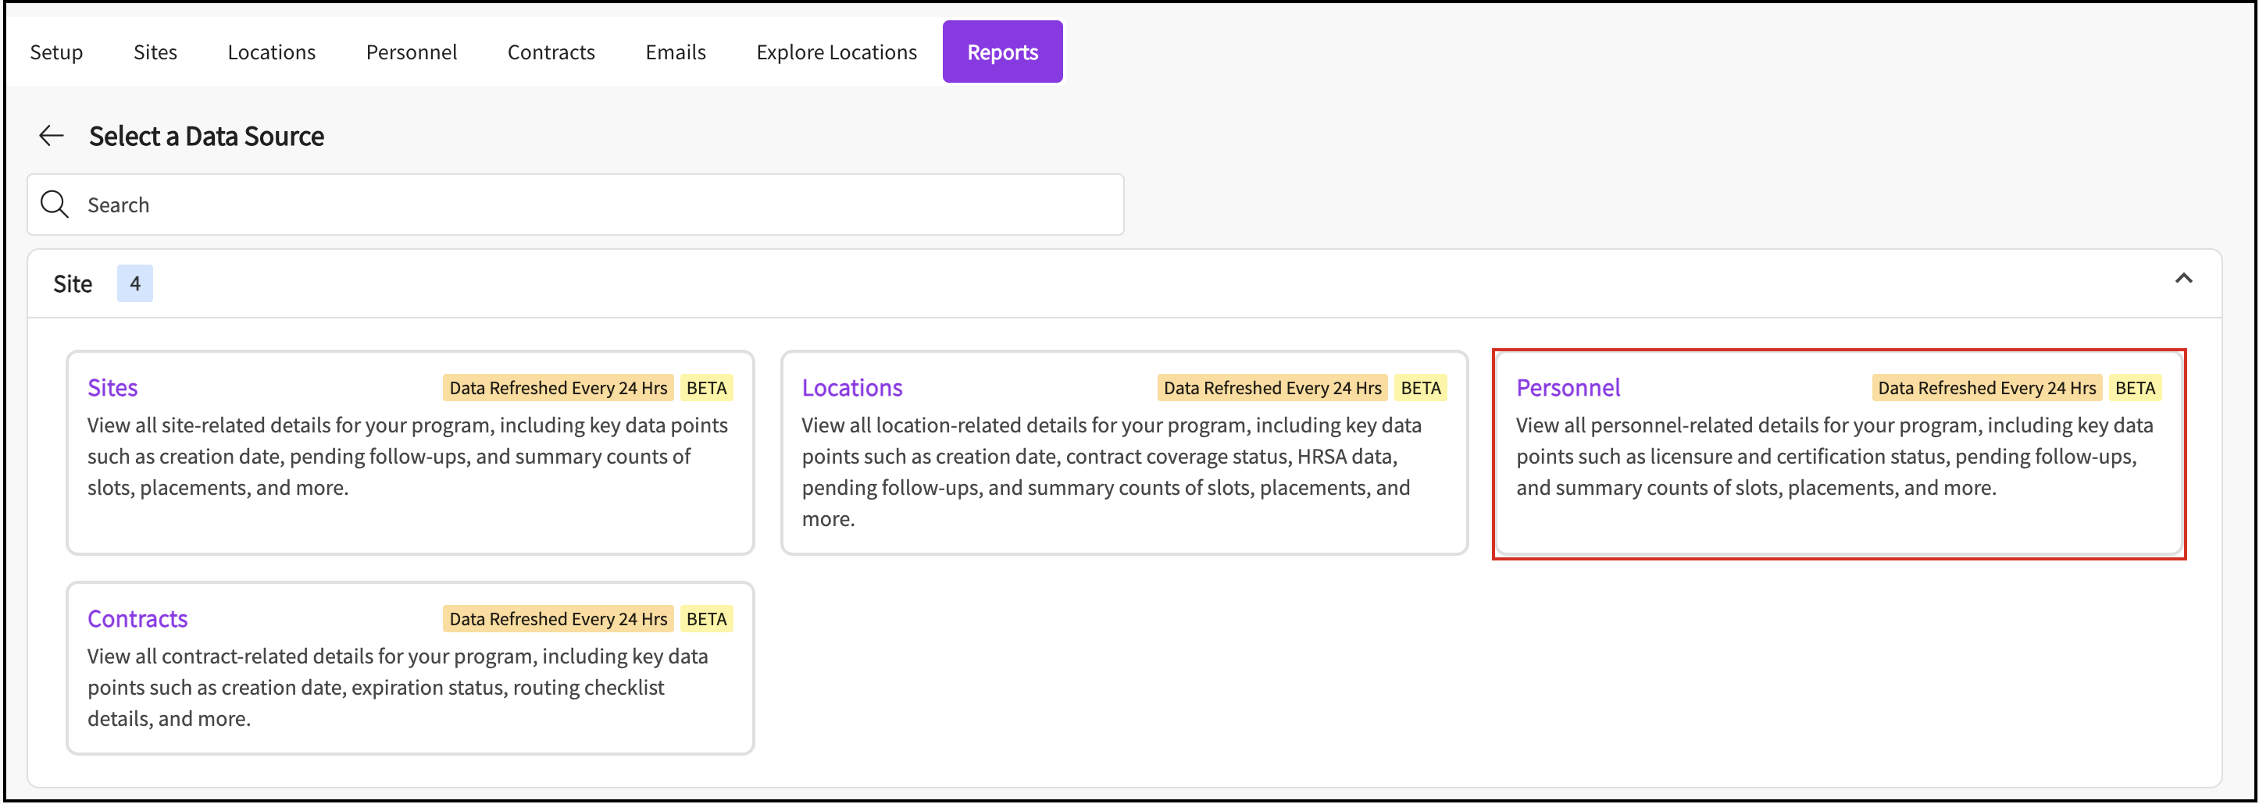Pick the Personnel data source title

1567,387
